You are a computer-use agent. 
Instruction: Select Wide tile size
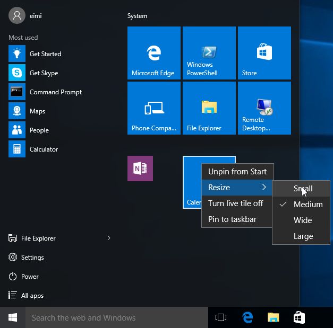tap(301, 220)
